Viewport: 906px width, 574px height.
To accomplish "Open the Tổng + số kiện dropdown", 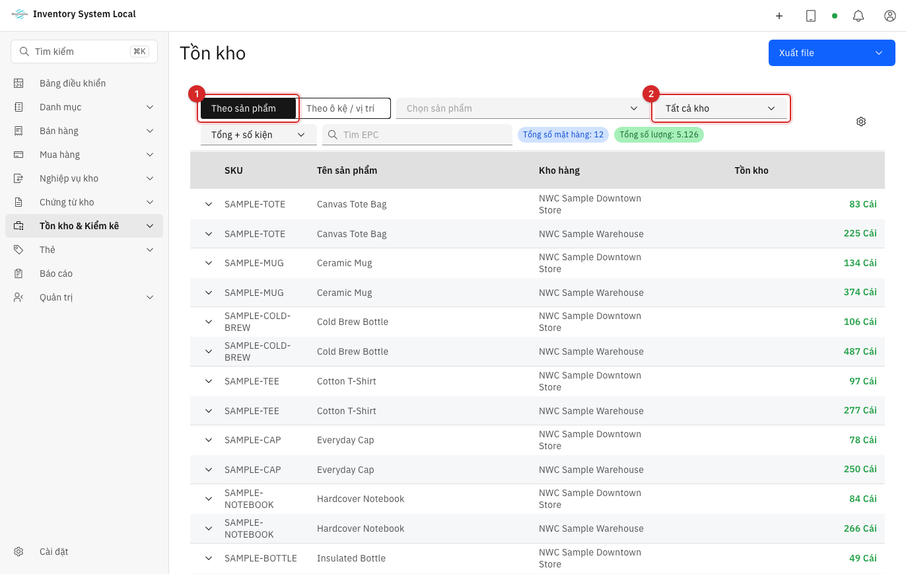I will pyautogui.click(x=259, y=135).
